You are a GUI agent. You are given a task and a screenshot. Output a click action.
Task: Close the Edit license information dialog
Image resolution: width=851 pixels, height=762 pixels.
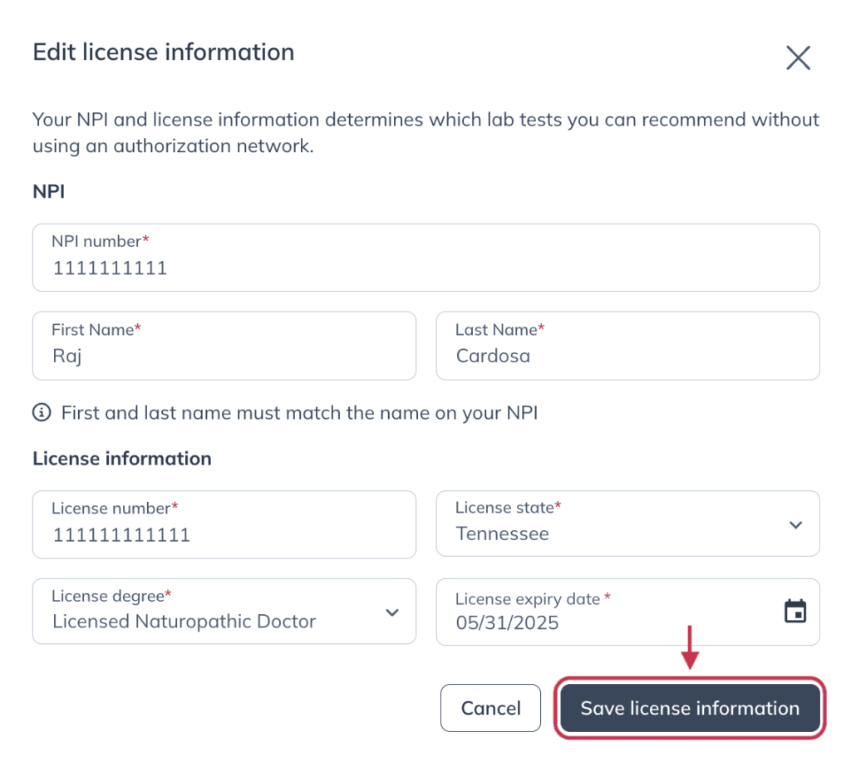798,57
